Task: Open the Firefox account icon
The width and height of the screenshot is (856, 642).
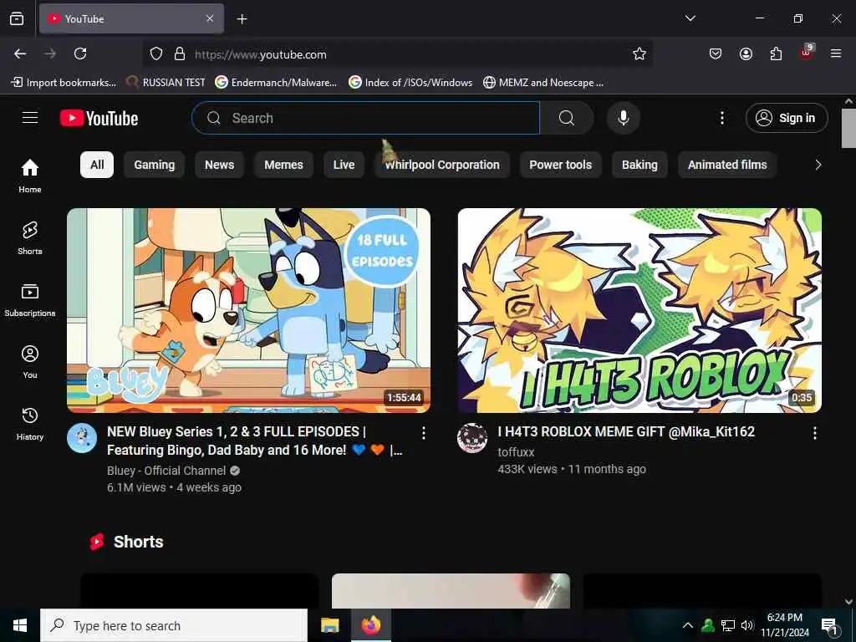Action: [x=746, y=53]
